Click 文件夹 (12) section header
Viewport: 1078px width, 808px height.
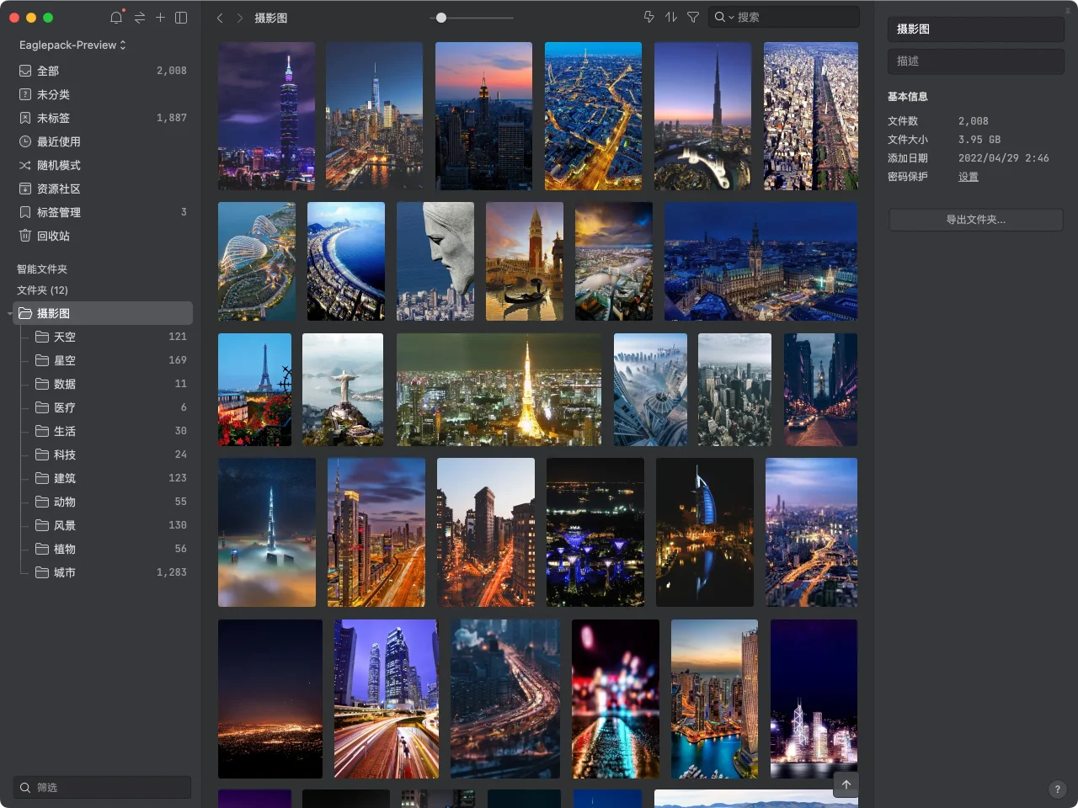coord(42,290)
